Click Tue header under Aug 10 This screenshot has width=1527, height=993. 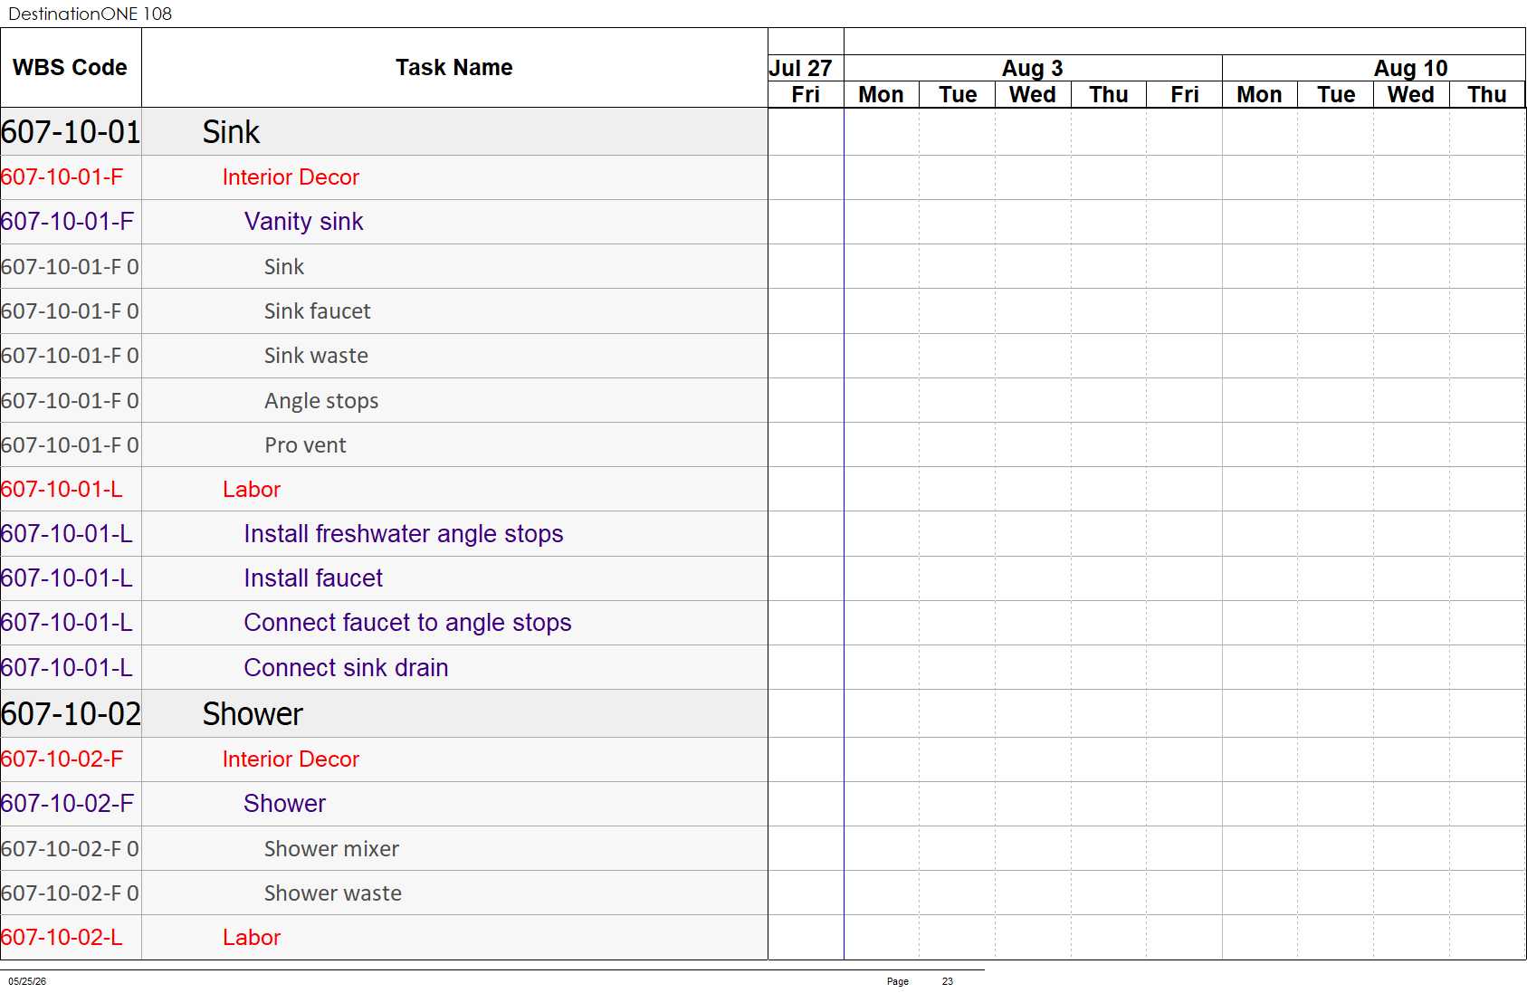[x=1336, y=95]
